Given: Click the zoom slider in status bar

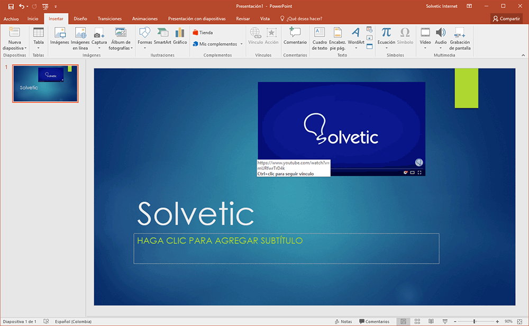Looking at the screenshot, I should pos(475,321).
